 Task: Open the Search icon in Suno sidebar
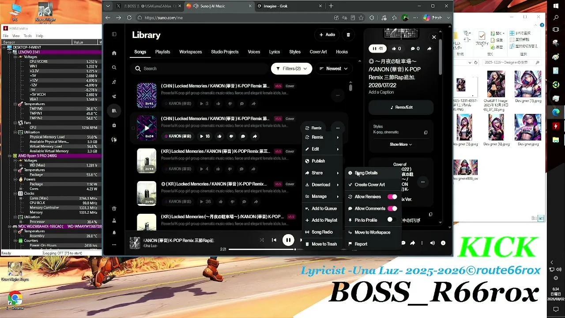pos(114,68)
